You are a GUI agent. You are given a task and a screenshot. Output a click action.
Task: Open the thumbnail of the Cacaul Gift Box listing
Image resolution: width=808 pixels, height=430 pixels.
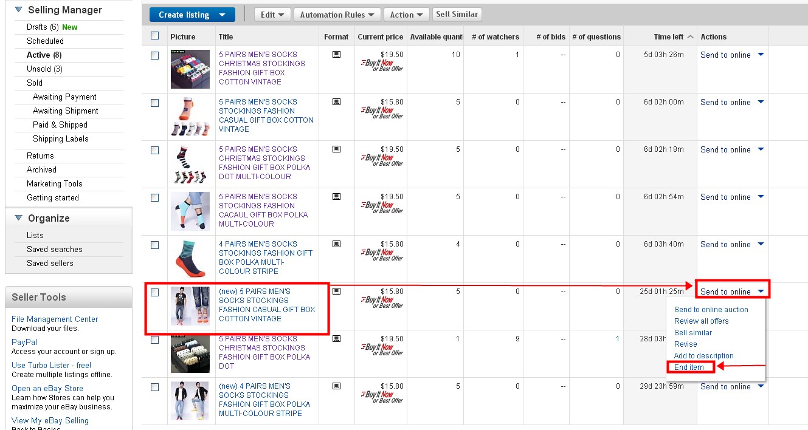point(190,211)
